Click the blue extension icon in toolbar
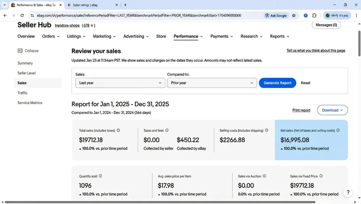Screen dimensions: 361x204 point(305,15)
